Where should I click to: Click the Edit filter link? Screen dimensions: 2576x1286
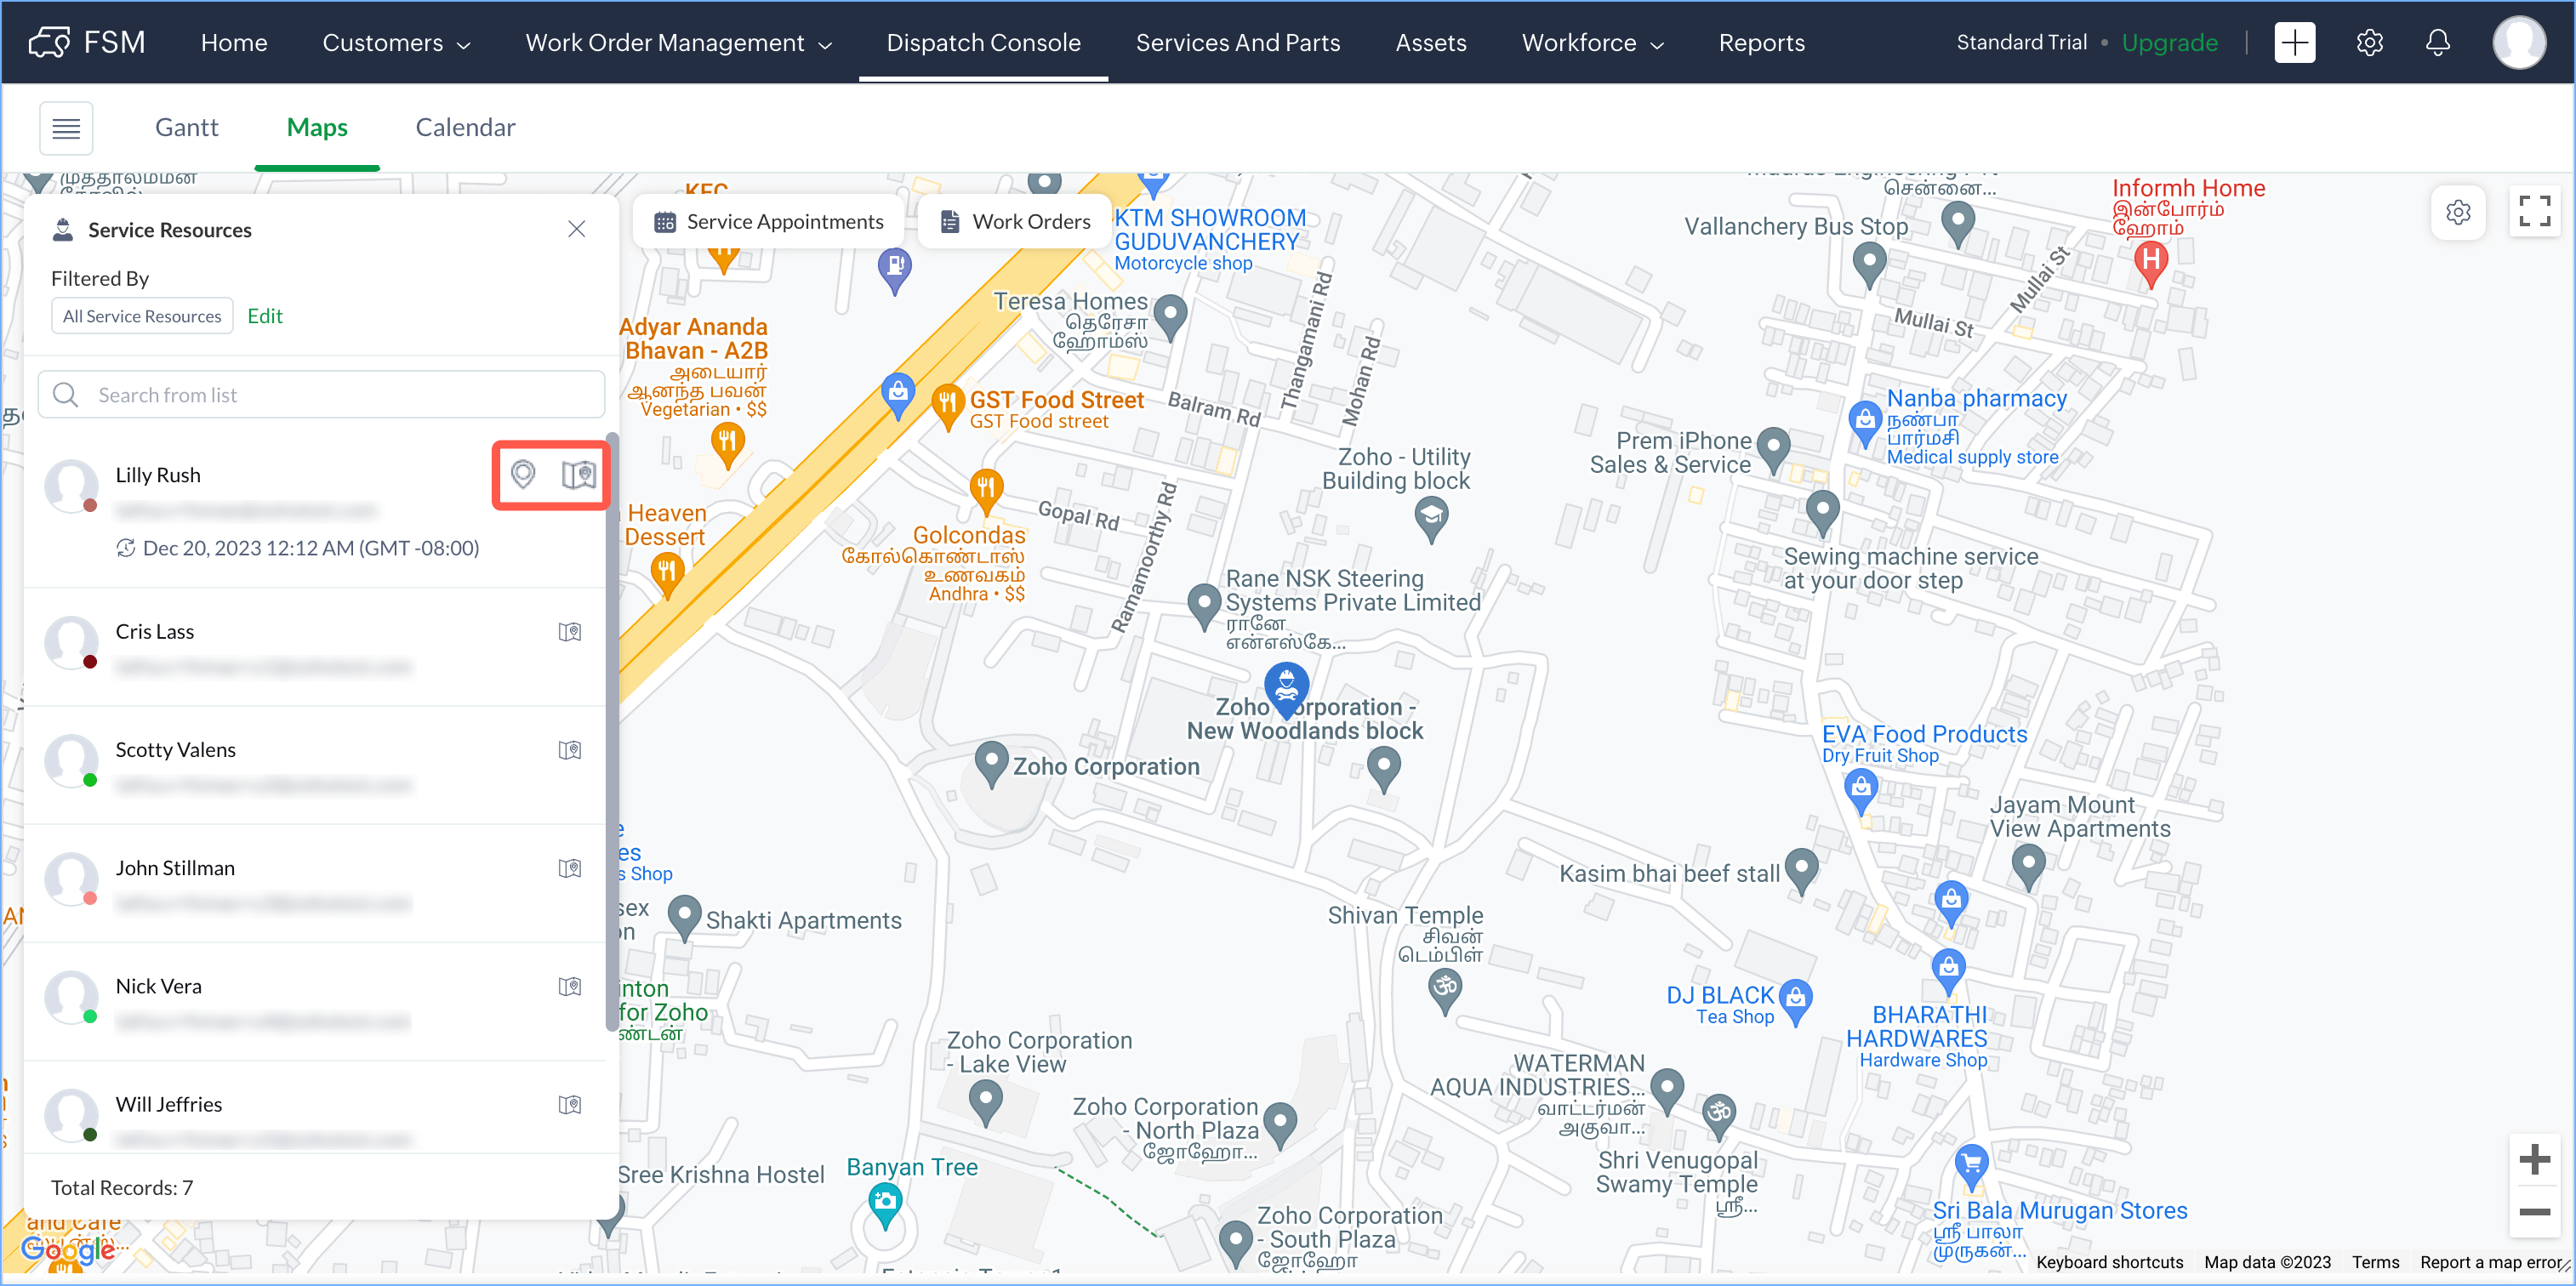pos(265,316)
